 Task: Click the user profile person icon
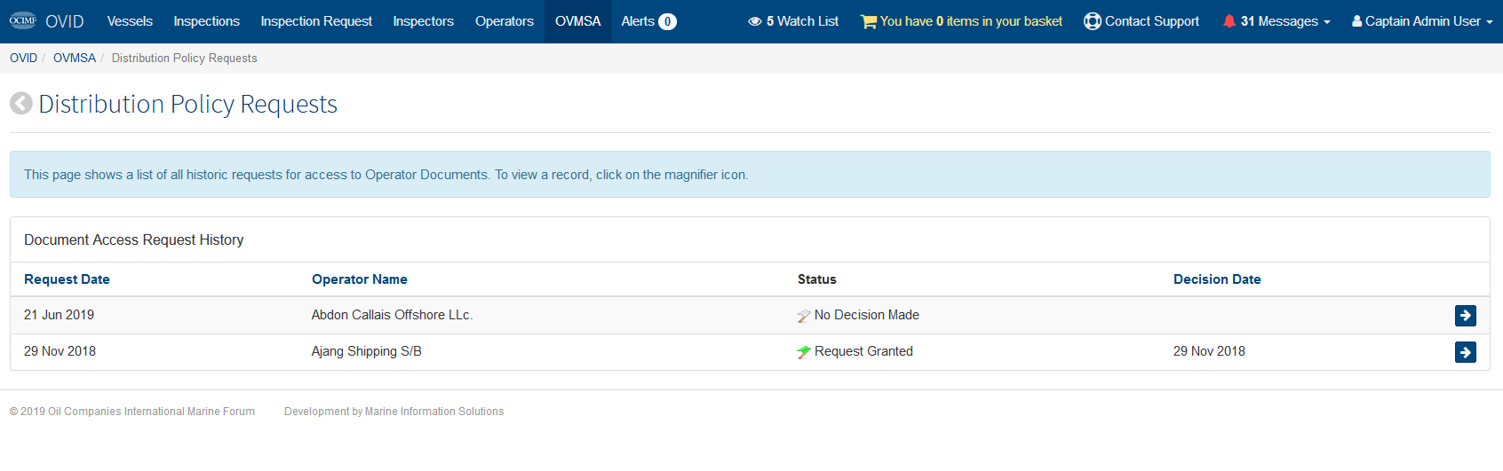tap(1357, 21)
